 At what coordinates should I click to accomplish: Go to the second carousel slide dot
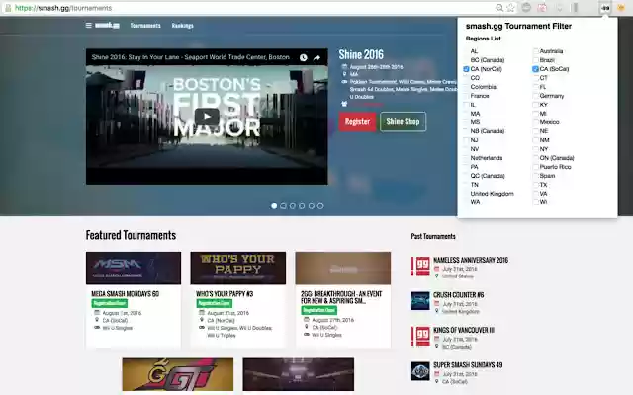coord(284,206)
